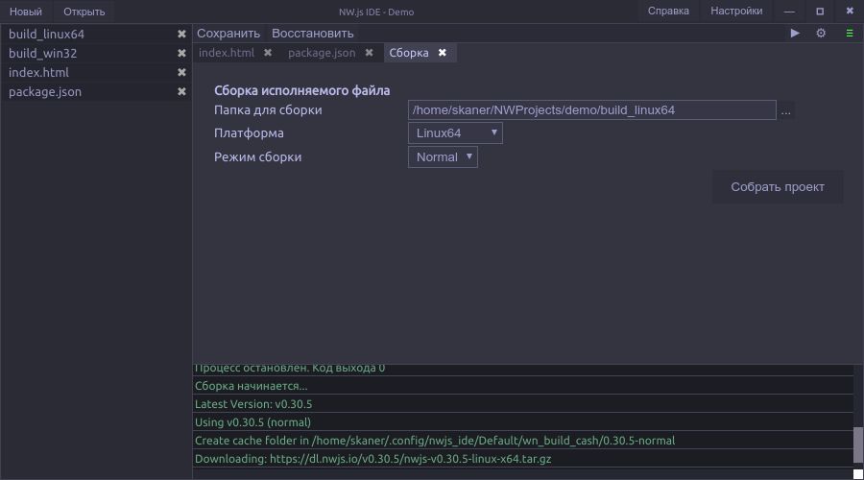Switch to the package.json tab
This screenshot has width=864, height=480.
pyautogui.click(x=322, y=53)
